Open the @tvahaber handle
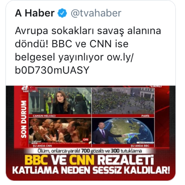The height and width of the screenshot is (185, 185). [x=96, y=13]
